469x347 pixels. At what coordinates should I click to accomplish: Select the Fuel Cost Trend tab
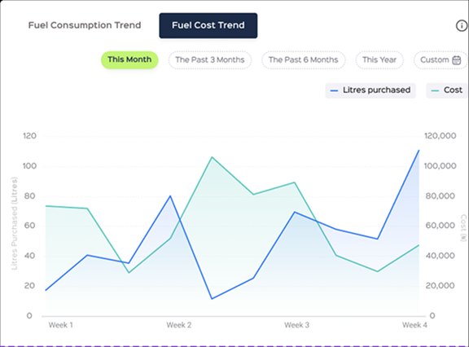pyautogui.click(x=208, y=25)
